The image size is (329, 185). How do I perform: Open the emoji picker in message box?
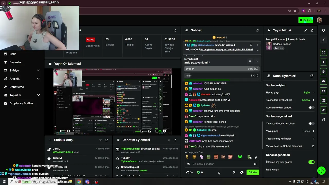point(255,164)
